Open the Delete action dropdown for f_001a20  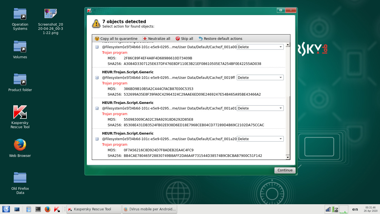(x=260, y=139)
